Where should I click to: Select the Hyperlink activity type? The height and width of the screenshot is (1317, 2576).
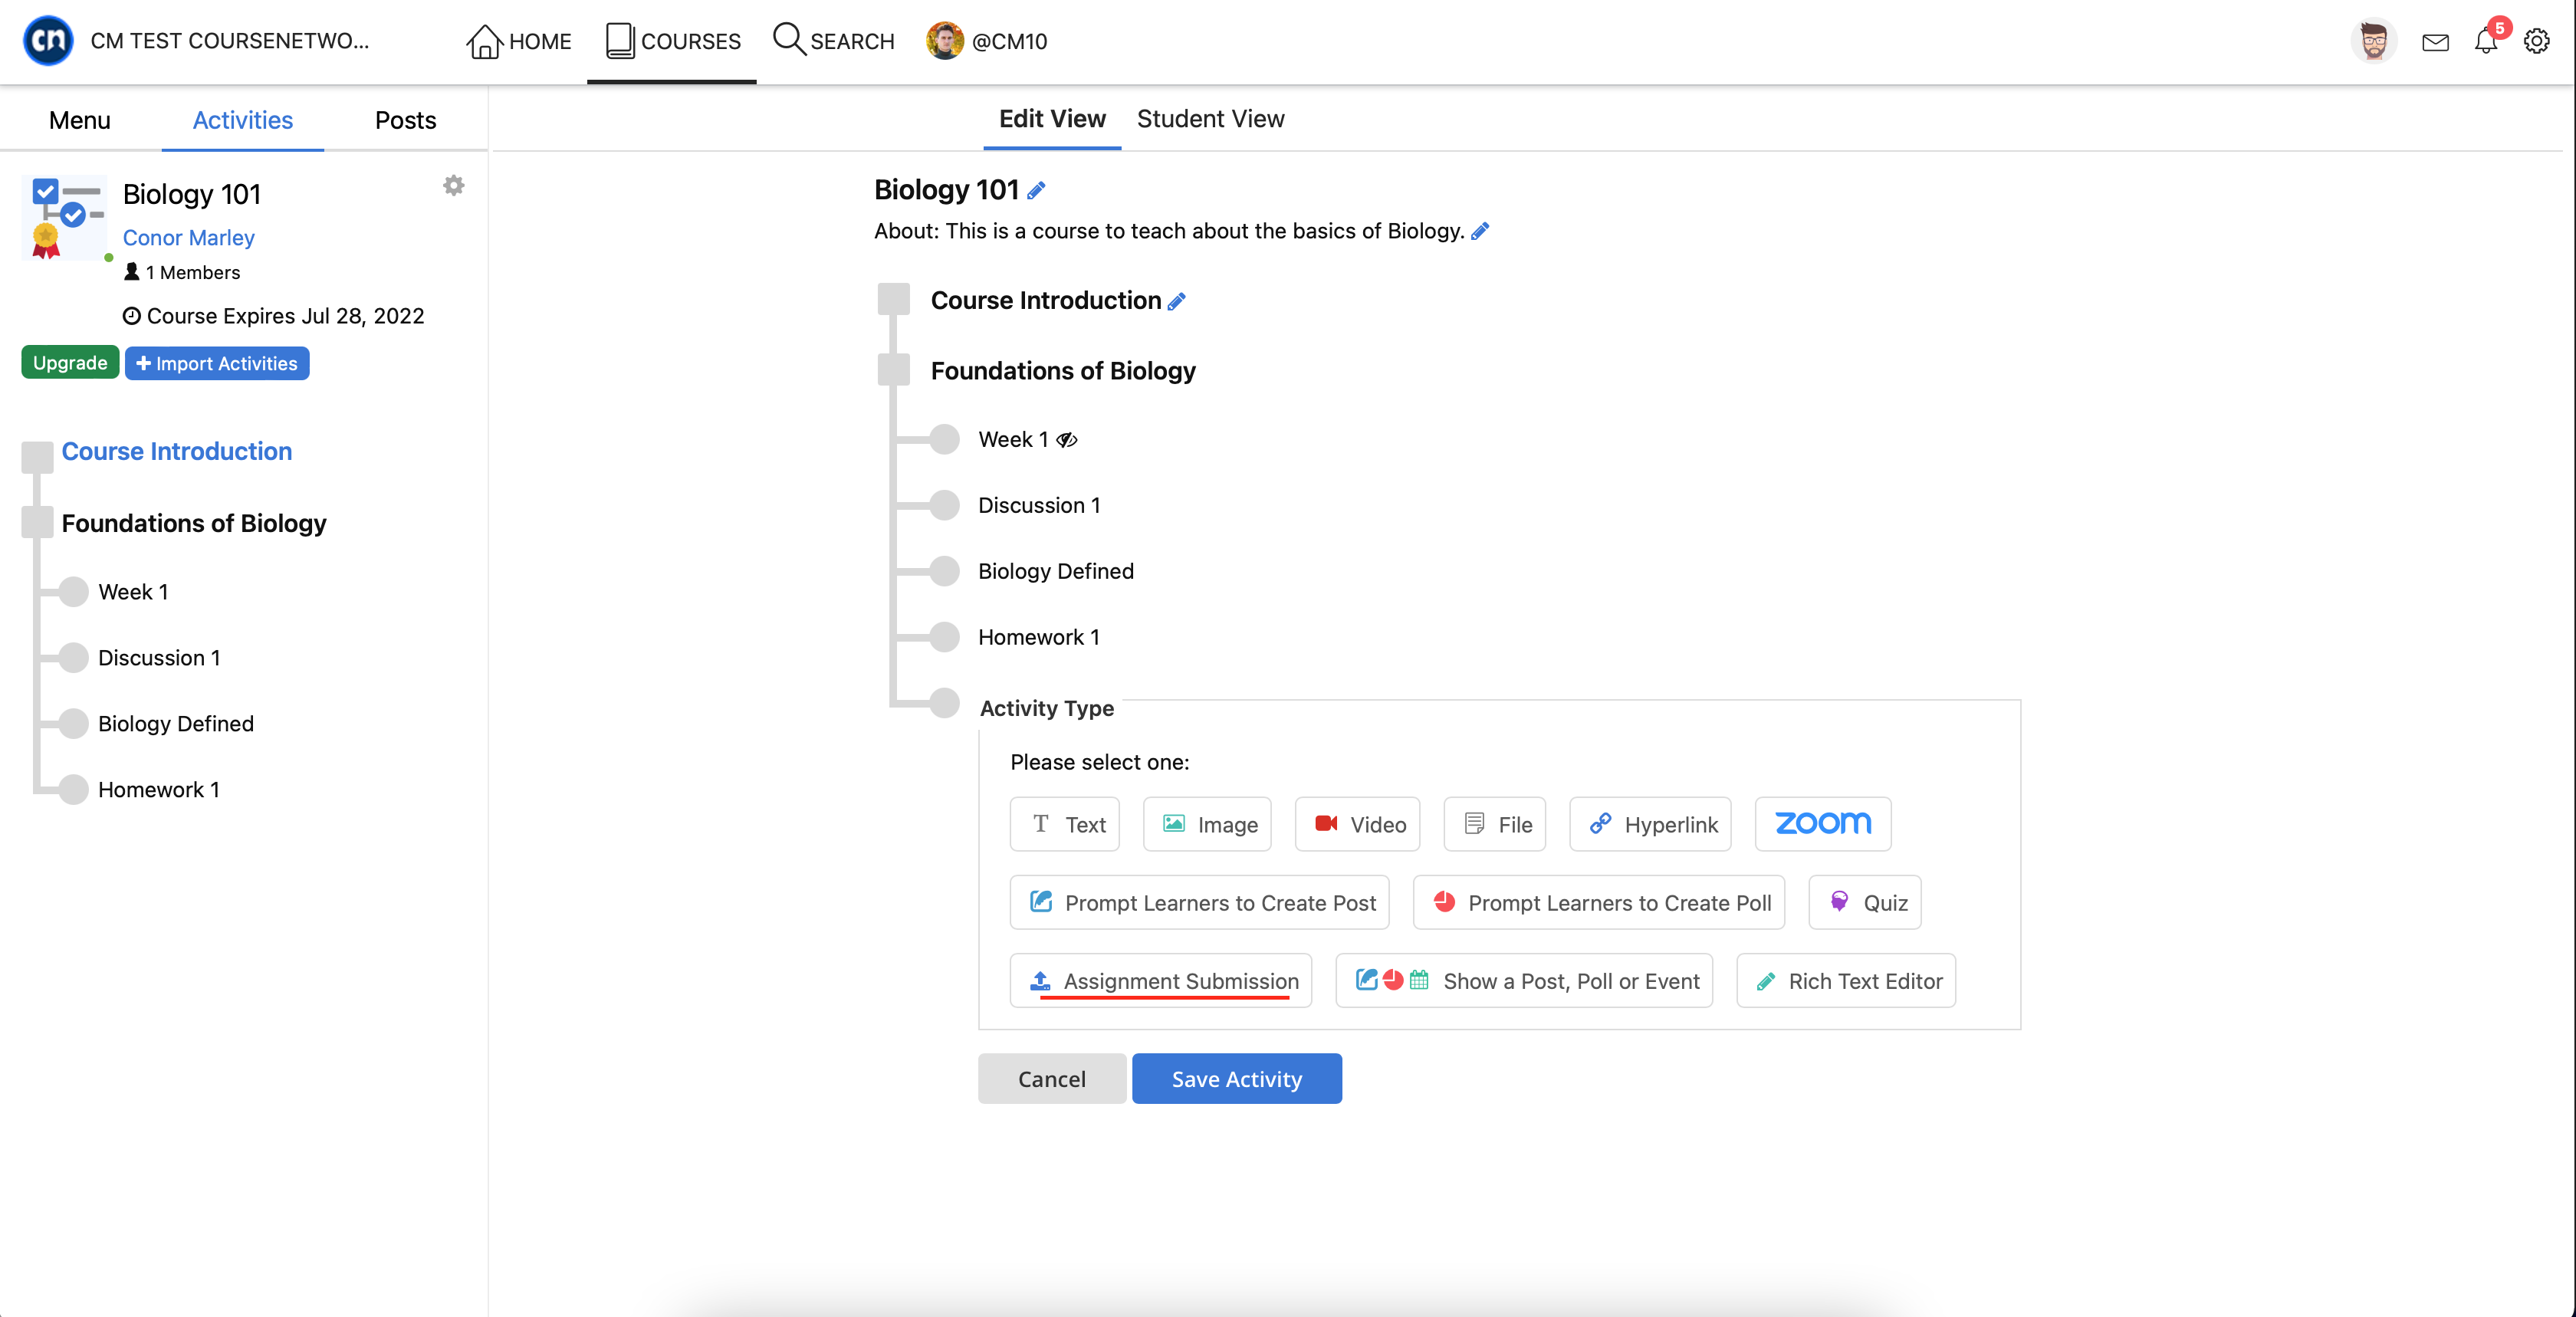[x=1650, y=824]
